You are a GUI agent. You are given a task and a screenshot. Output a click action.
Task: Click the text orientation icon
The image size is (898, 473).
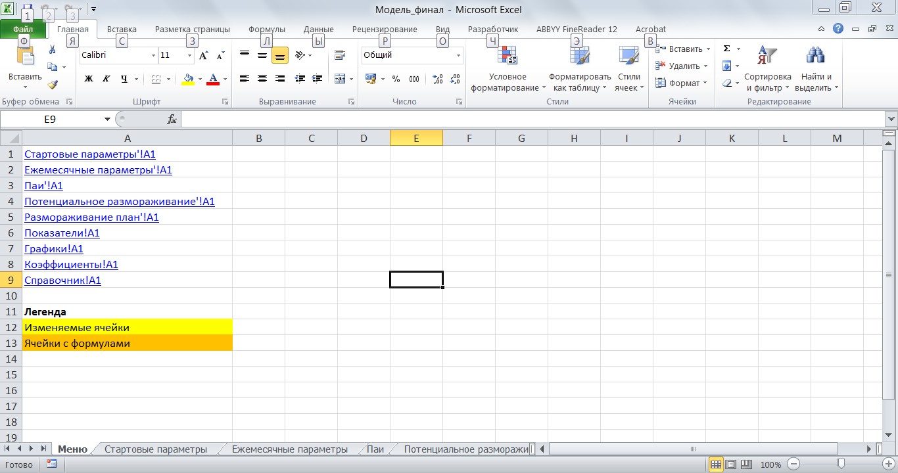pyautogui.click(x=300, y=56)
